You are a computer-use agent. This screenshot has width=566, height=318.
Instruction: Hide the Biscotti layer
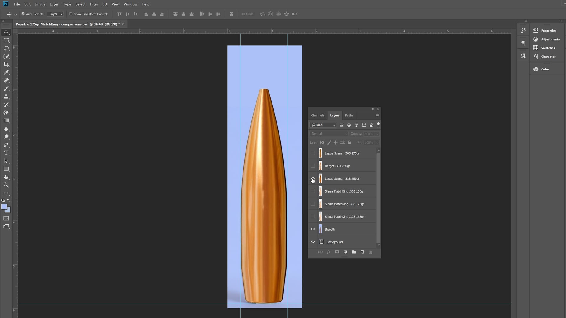pyautogui.click(x=313, y=229)
